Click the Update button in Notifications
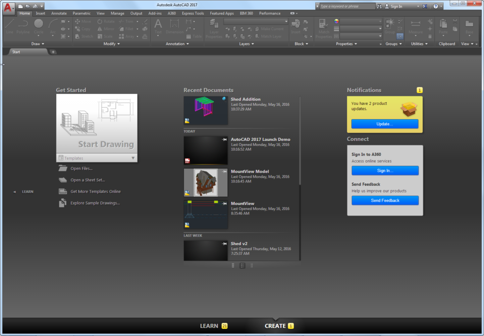 pyautogui.click(x=385, y=124)
